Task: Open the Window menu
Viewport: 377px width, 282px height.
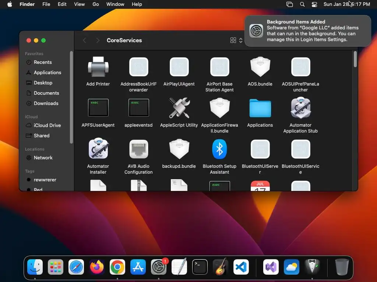Action: point(115,4)
